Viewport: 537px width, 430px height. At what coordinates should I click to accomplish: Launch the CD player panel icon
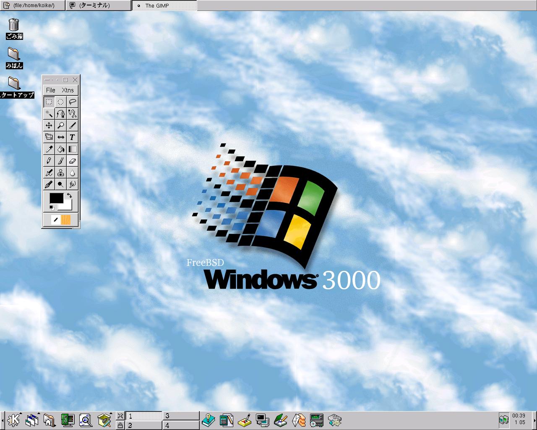317,420
